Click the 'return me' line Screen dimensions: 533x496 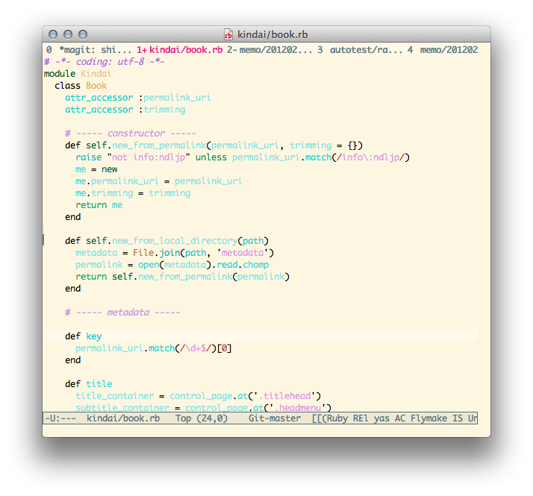pos(99,205)
